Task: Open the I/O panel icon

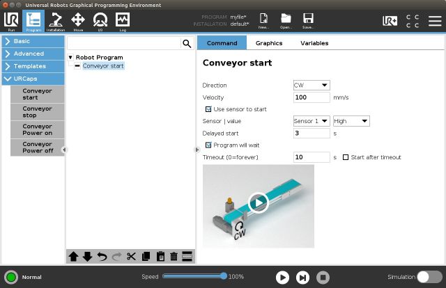Action: [x=100, y=20]
